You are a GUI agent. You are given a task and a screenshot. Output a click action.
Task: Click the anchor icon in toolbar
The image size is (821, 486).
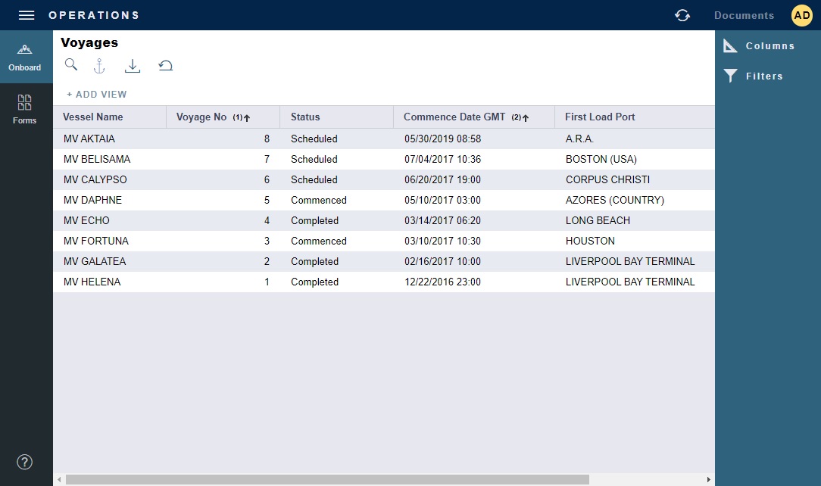coord(99,66)
